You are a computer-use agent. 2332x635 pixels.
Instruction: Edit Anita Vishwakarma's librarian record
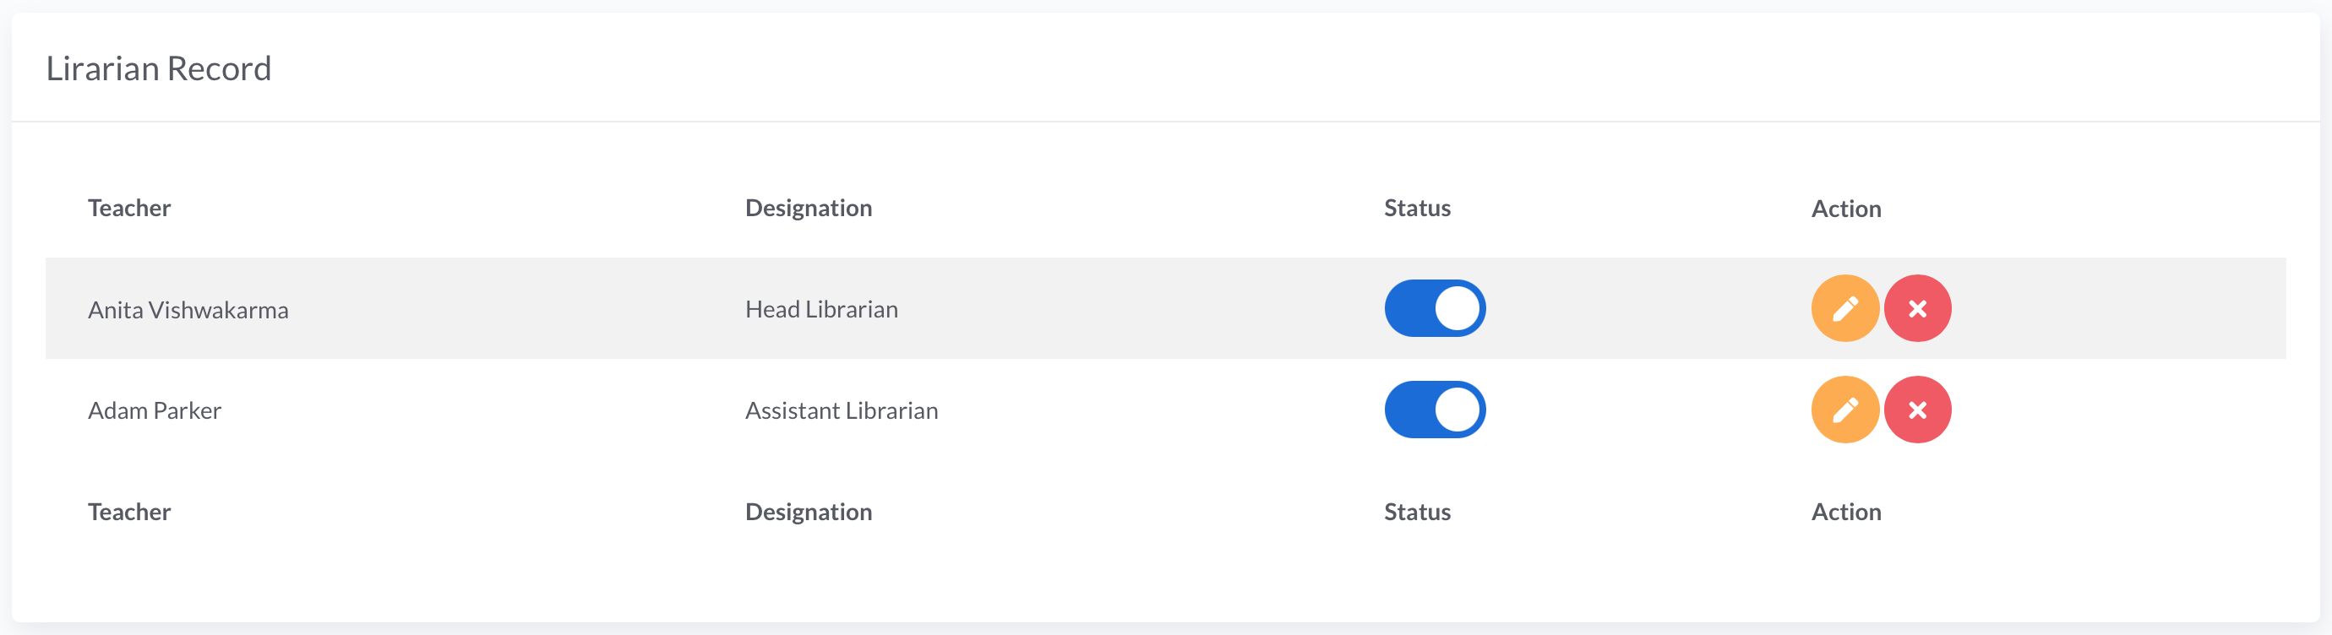click(x=1844, y=308)
